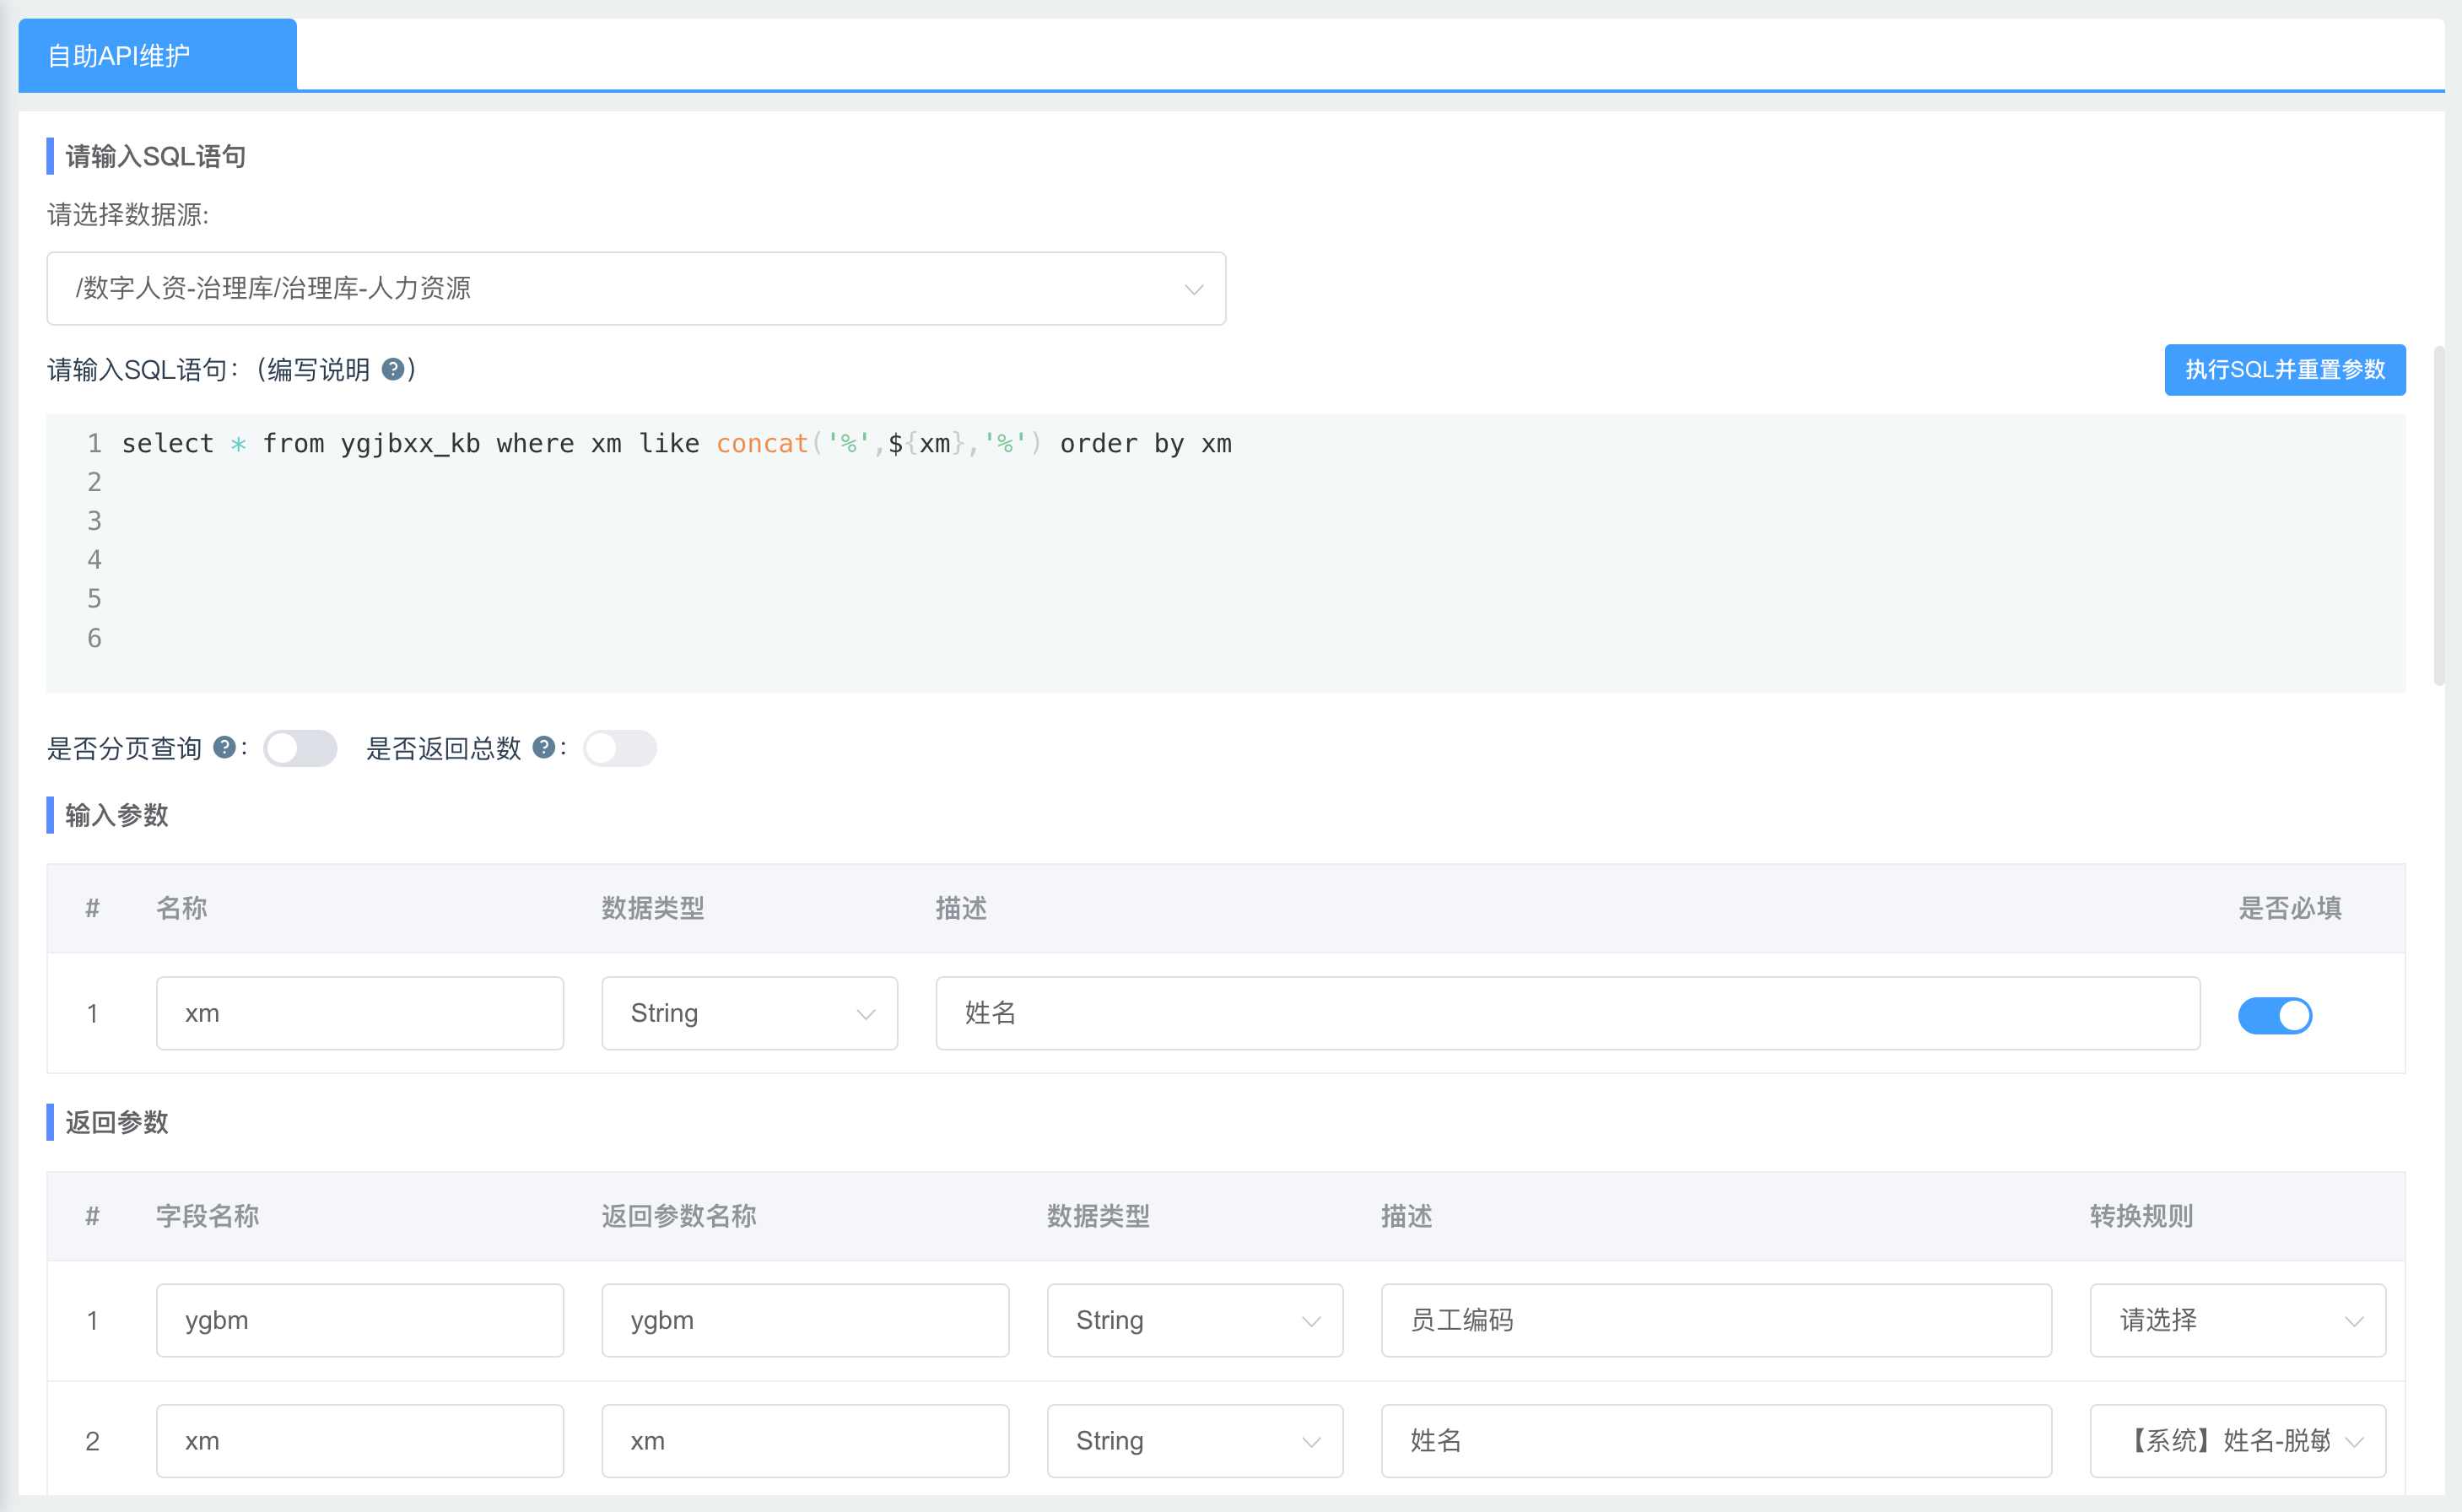Click the 返回参数名称 column header
This screenshot has width=2462, height=1512.
[x=679, y=1216]
